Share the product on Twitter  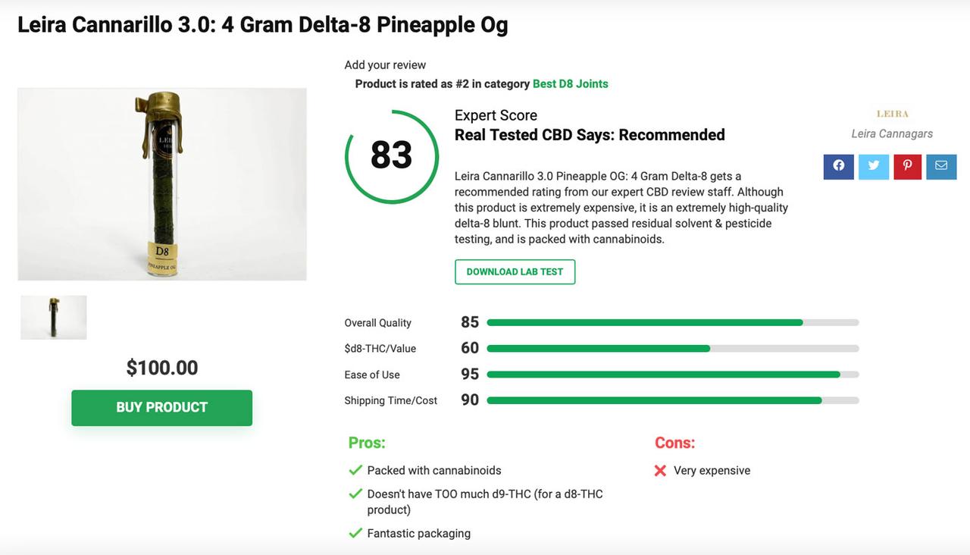pos(873,167)
